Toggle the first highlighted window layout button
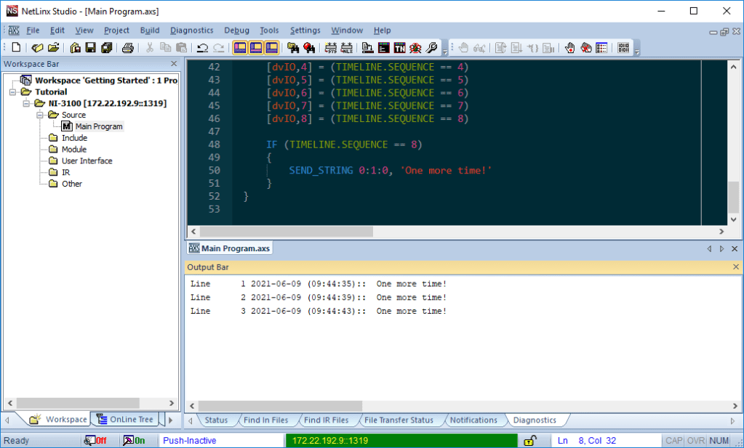Screen dimensions: 744x448 (239, 48)
